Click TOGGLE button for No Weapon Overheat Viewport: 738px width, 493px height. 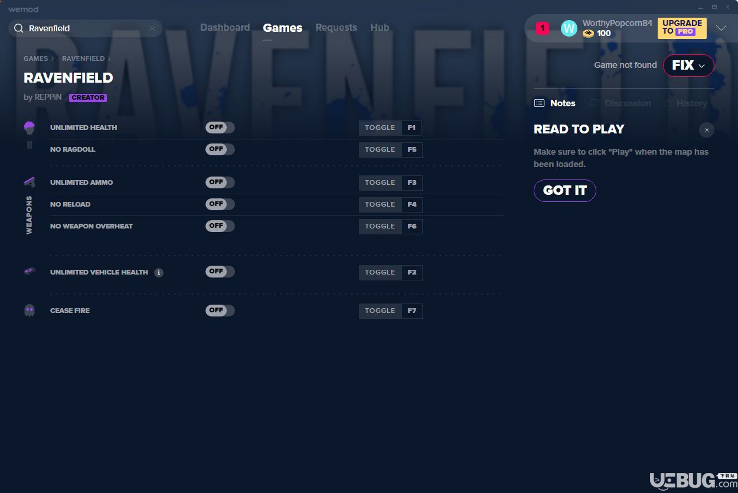[x=380, y=227]
